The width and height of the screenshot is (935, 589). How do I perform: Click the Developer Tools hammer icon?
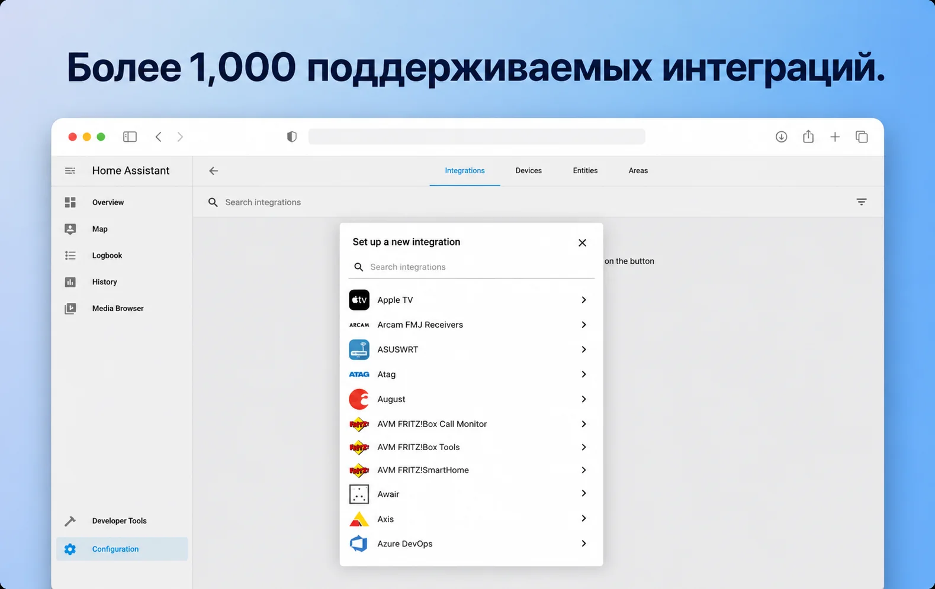pos(70,521)
